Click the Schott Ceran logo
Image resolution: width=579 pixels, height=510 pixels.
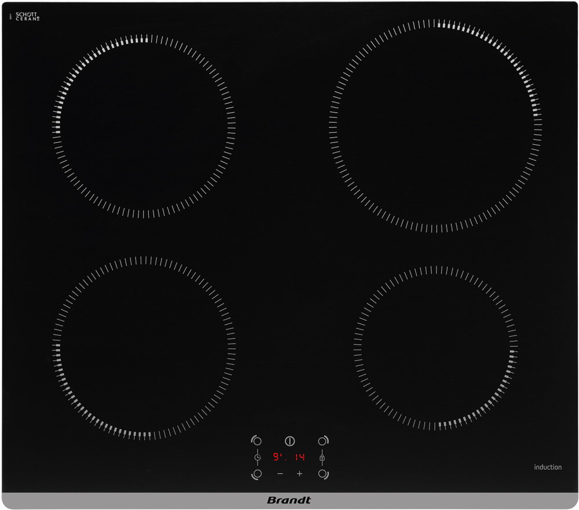pos(27,16)
